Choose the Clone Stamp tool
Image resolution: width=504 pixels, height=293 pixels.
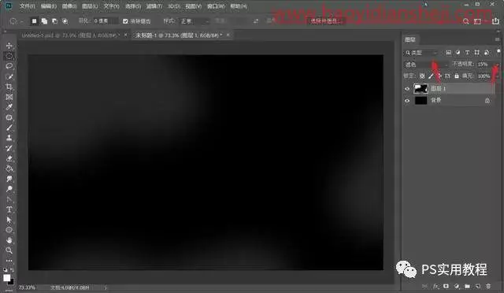pyautogui.click(x=9, y=138)
